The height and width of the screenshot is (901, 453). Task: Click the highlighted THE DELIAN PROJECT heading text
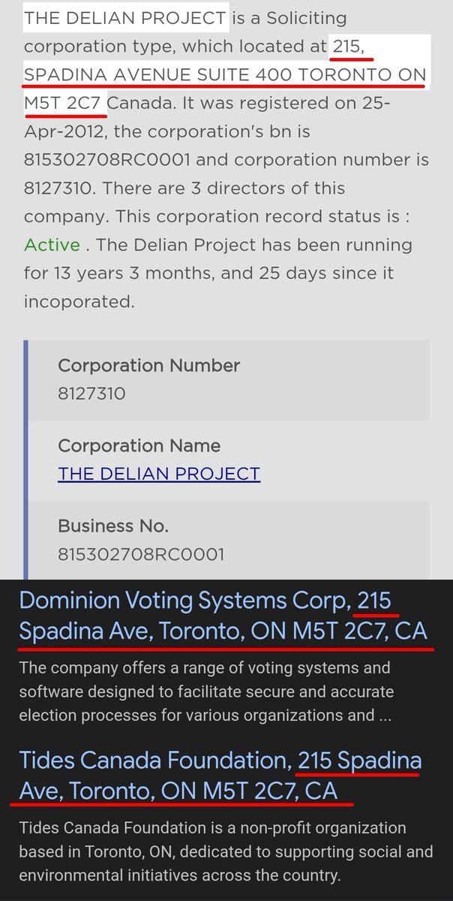point(124,17)
